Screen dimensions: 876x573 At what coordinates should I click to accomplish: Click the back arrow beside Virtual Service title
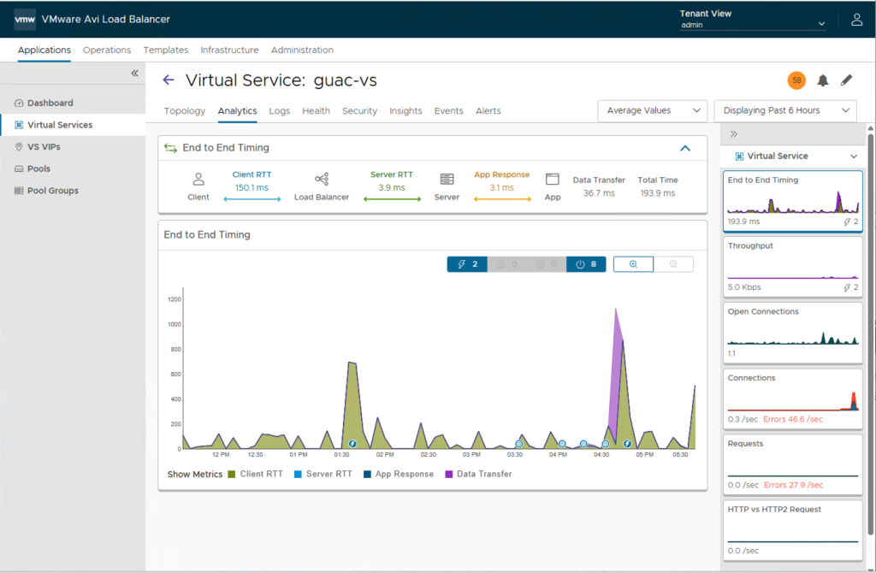[169, 80]
